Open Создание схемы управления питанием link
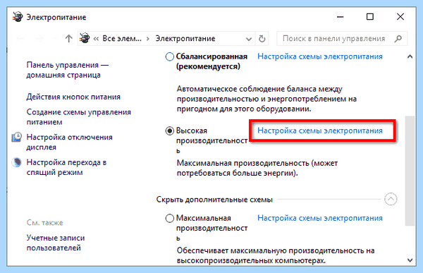Image resolution: width=423 pixels, height=273 pixels. pos(78,117)
